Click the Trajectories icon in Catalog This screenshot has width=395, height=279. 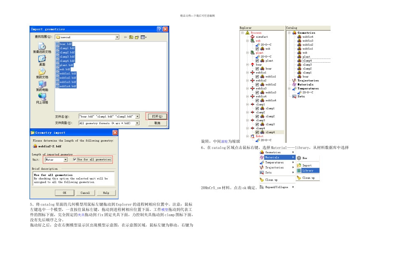(294, 81)
